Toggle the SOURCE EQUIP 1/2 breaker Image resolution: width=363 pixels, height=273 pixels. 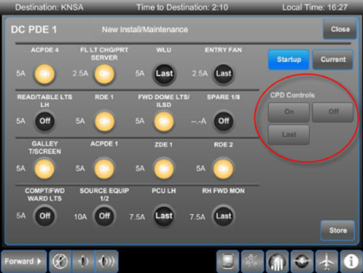(x=104, y=216)
